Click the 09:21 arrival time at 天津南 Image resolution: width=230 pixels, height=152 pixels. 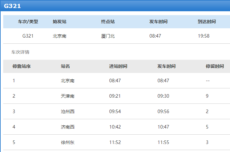pyautogui.click(x=115, y=96)
